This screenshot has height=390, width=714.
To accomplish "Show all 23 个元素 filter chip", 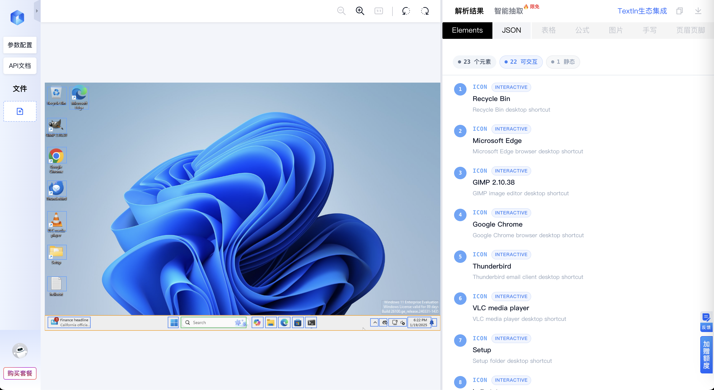I will click(x=474, y=62).
